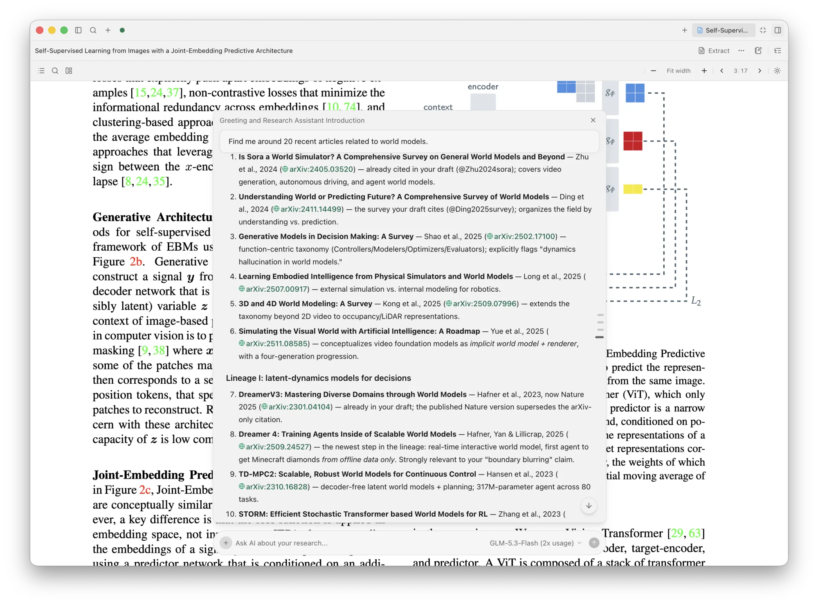Expand the GLM-5.3-Flash model selector

[x=535, y=543]
